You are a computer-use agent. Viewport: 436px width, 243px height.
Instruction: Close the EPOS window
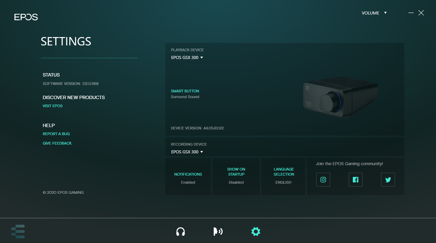click(421, 13)
